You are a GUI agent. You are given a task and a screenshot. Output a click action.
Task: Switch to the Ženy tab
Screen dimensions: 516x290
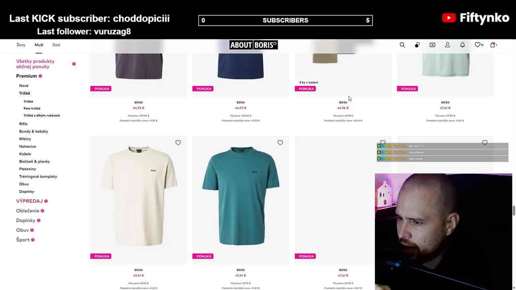[21, 45]
